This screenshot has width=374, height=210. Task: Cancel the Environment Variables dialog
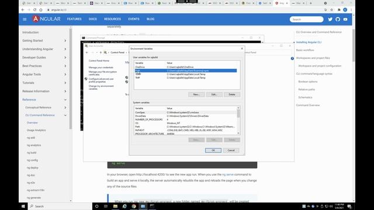(231, 150)
